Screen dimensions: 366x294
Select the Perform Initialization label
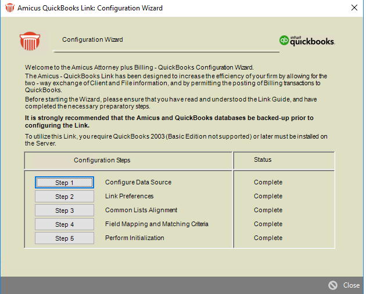[x=135, y=238]
